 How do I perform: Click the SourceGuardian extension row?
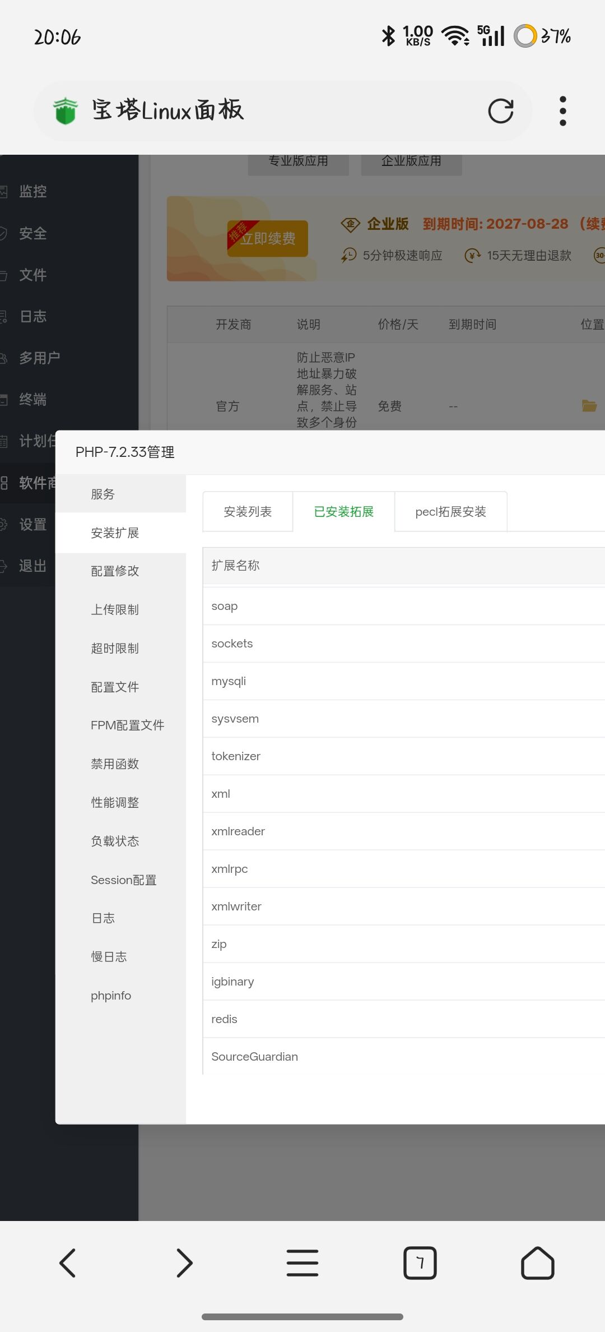pyautogui.click(x=404, y=1057)
